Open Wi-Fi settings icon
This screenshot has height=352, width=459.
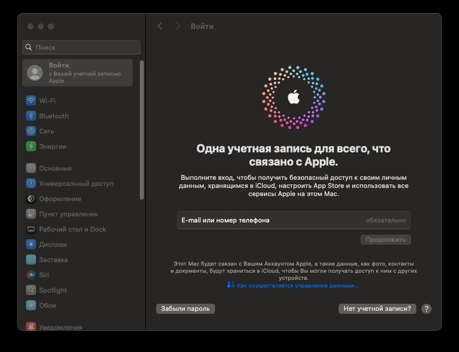30,101
